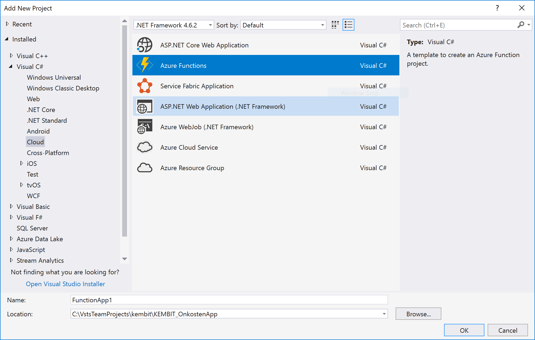Expand the Visual C++ tree node
The image size is (535, 340).
(x=11, y=55)
